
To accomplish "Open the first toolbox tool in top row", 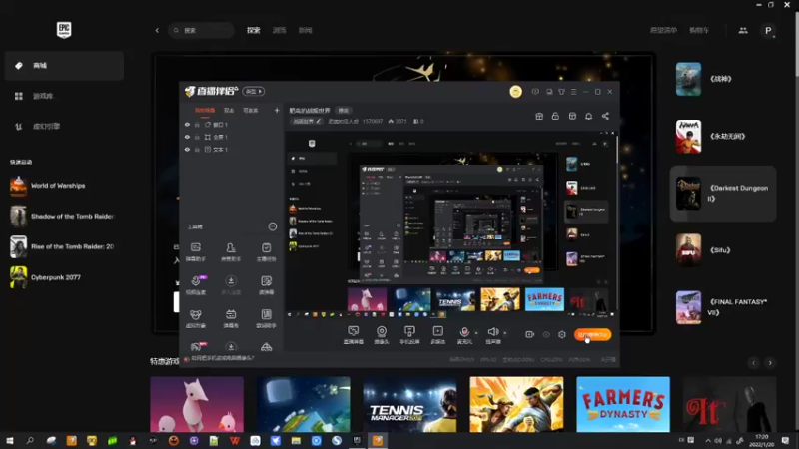I will 196,252.
